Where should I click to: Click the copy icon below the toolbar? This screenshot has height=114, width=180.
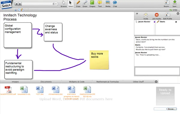19,10
